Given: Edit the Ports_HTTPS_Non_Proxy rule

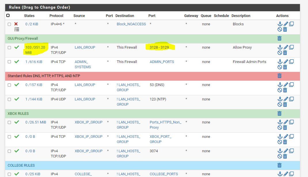Looking at the screenshot, I should [286, 122].
